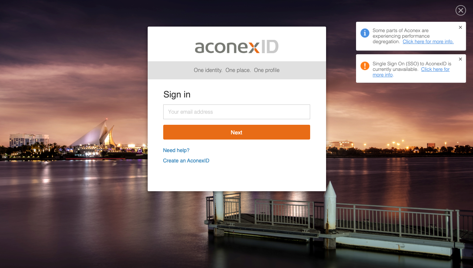Screen dimensions: 473x268
Task: Dismiss the SSO unavailable notification
Action: [x=460, y=59]
